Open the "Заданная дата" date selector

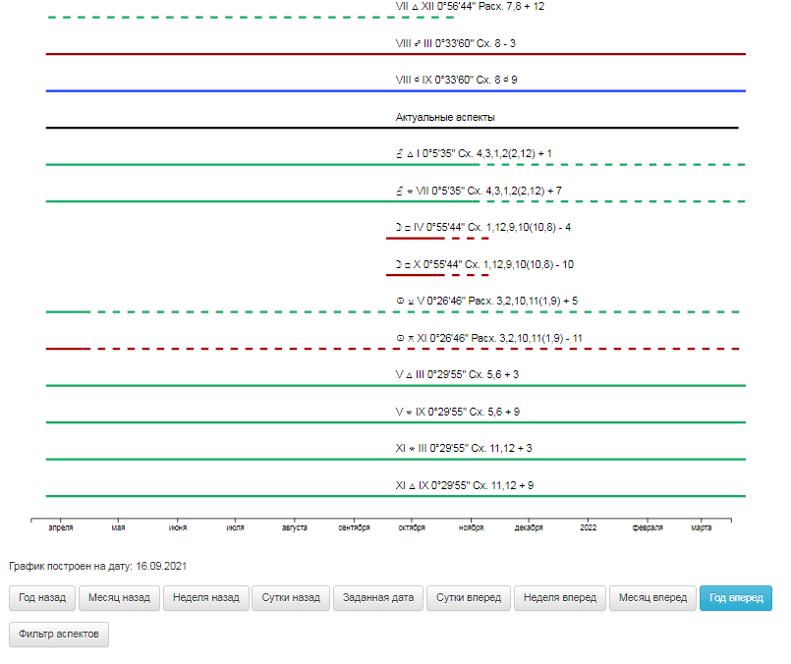click(377, 597)
